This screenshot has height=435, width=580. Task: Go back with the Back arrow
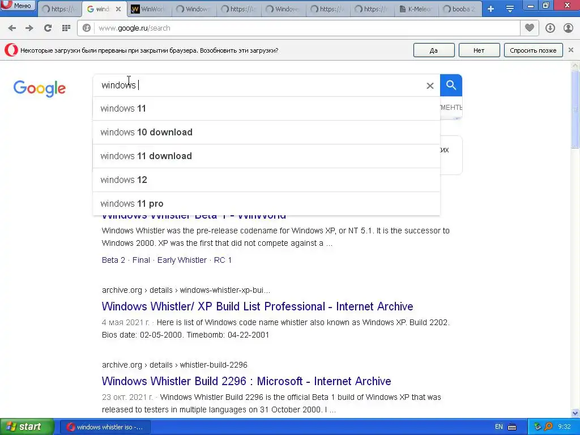point(12,28)
